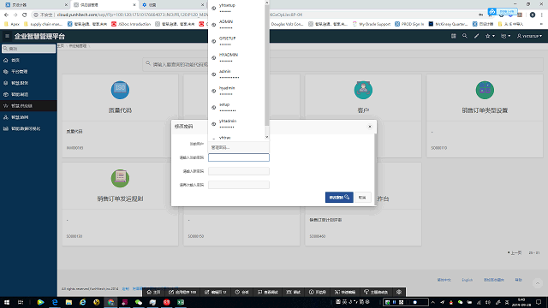The width and height of the screenshot is (548, 308).
Task: Open the third sidebar item with cube icon
Action: (28, 83)
